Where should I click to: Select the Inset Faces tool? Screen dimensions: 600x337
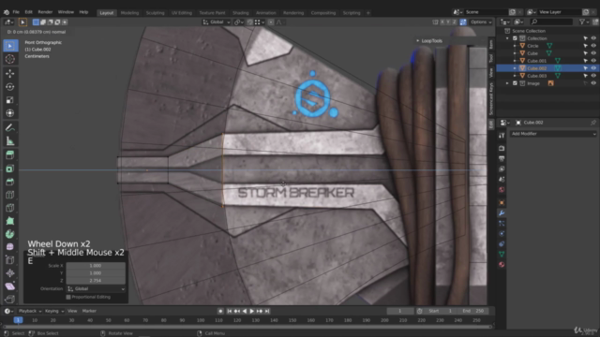point(10,168)
